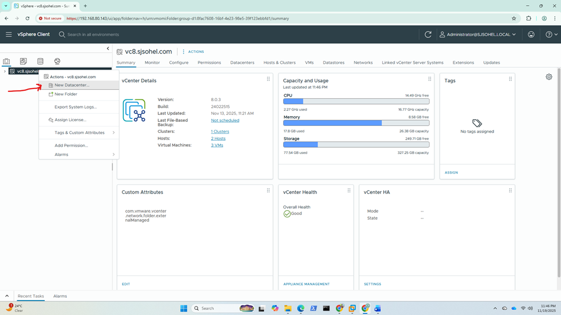Open the 1 Clusters link

[220, 132]
